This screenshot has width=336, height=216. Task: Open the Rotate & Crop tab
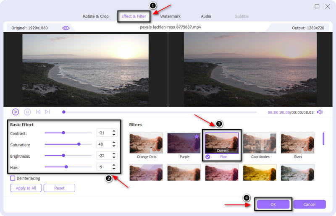click(96, 16)
